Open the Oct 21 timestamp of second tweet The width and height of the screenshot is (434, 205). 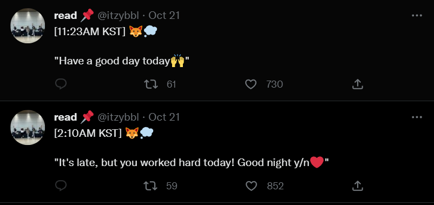click(164, 117)
